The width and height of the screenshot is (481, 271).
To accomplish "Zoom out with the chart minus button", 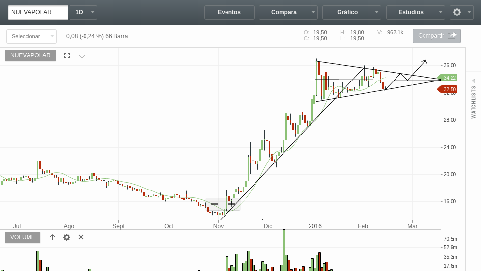I will click(214, 204).
